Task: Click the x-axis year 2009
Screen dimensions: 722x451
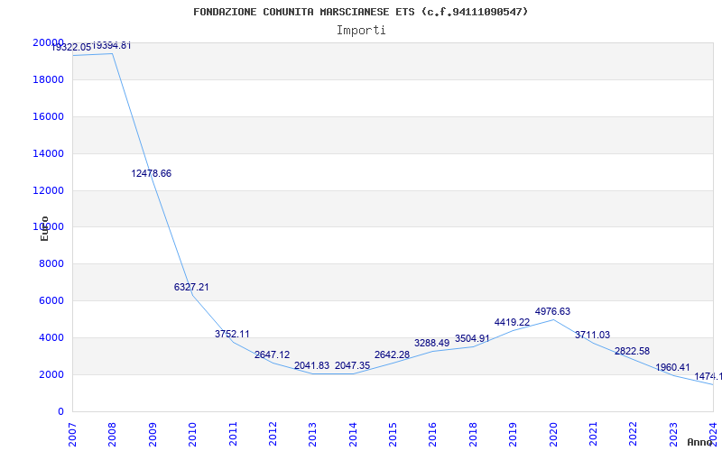Action: [x=153, y=434]
